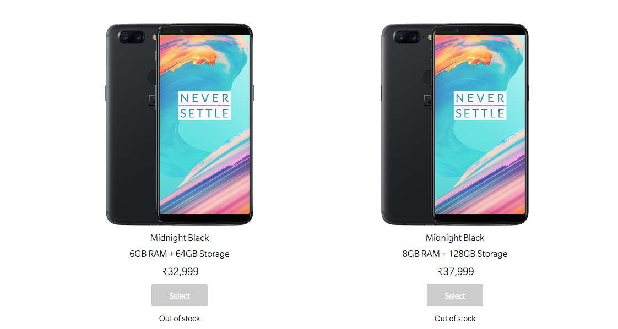
Task: Click Select button for 6GB RAM model
Action: [180, 295]
